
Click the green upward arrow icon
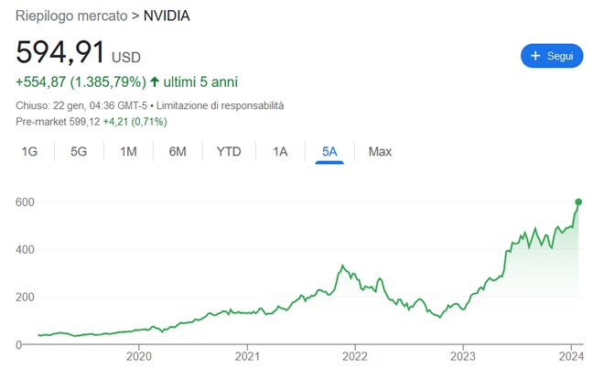[155, 81]
